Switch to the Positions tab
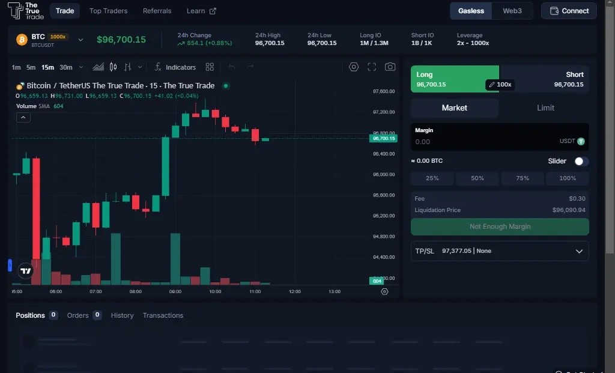615x373 pixels. click(37, 315)
